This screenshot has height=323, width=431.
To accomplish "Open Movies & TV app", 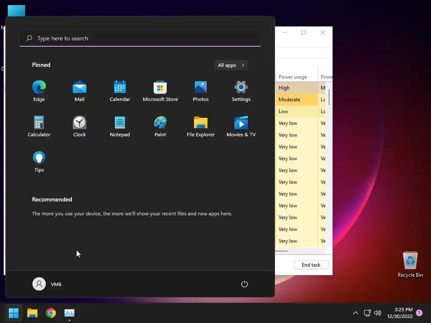I will click(x=241, y=127).
